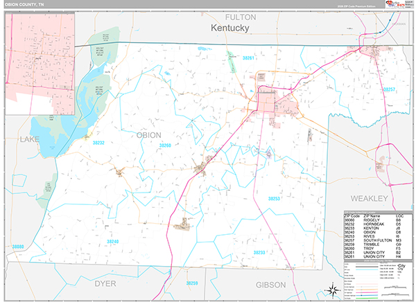The width and height of the screenshot is (416, 302).
Task: Click the compass rose icon
Action: point(331,289)
